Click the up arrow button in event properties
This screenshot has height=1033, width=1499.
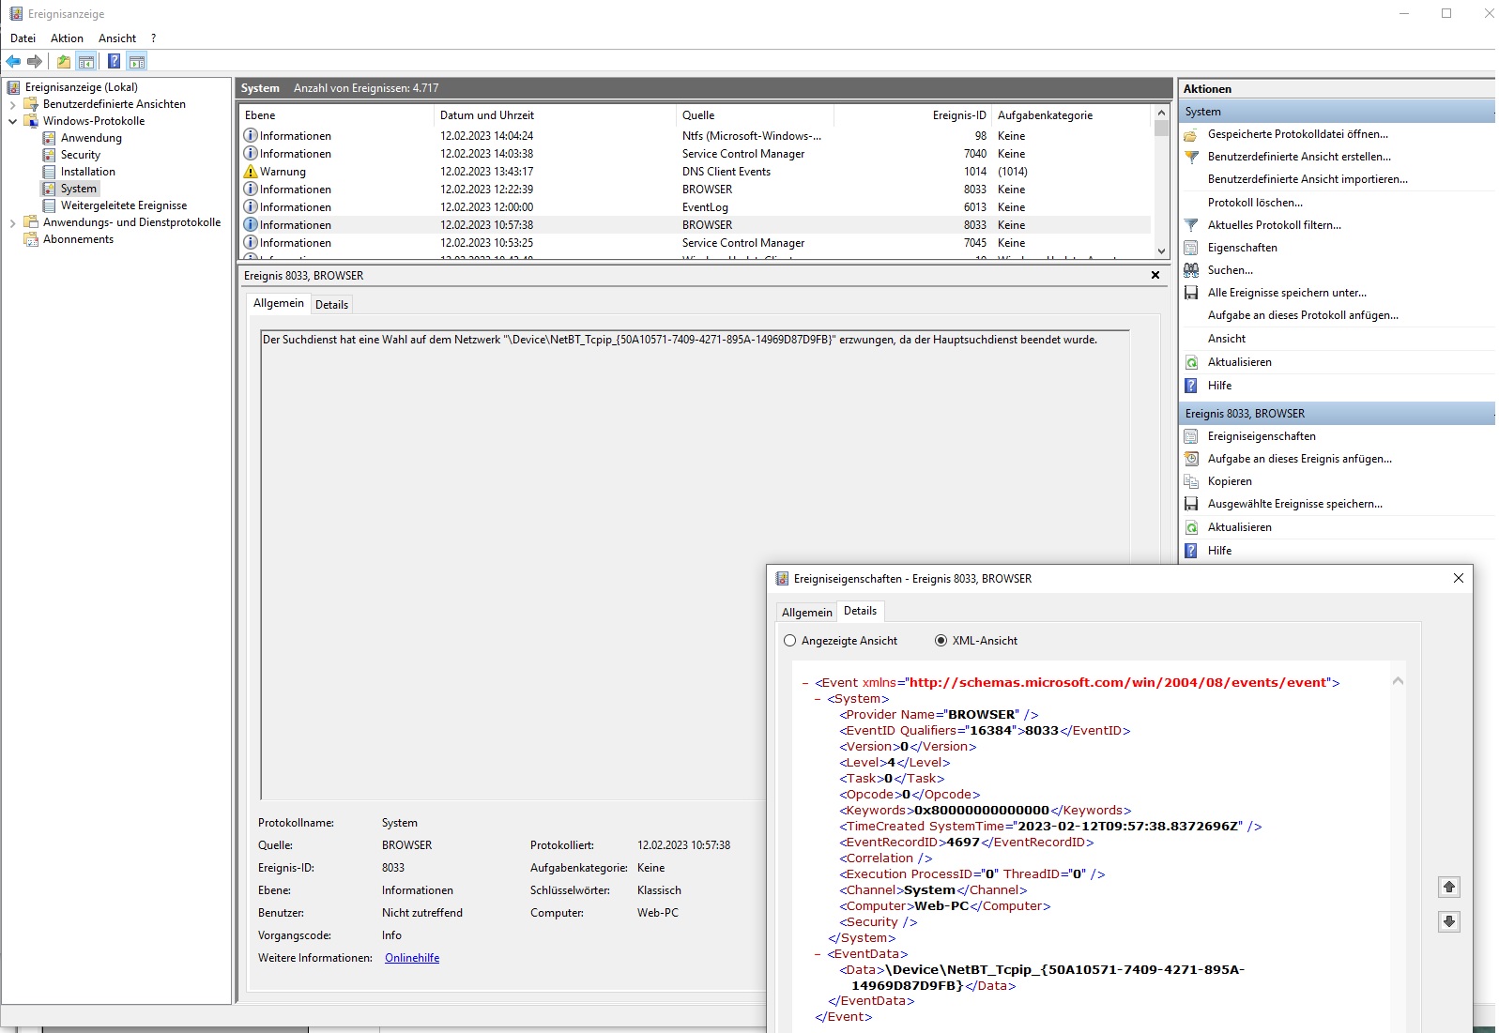click(1448, 888)
